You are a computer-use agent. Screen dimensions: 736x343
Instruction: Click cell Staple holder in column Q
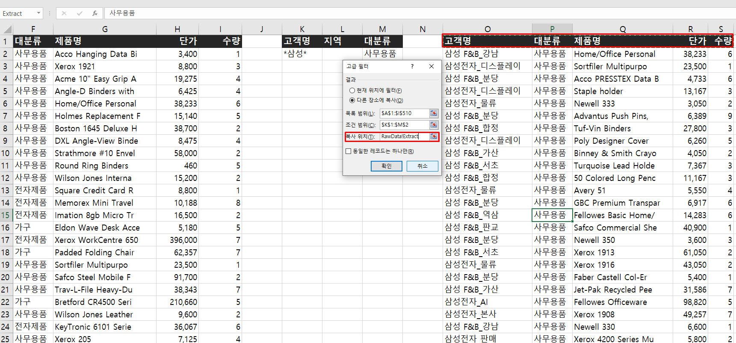click(623, 91)
